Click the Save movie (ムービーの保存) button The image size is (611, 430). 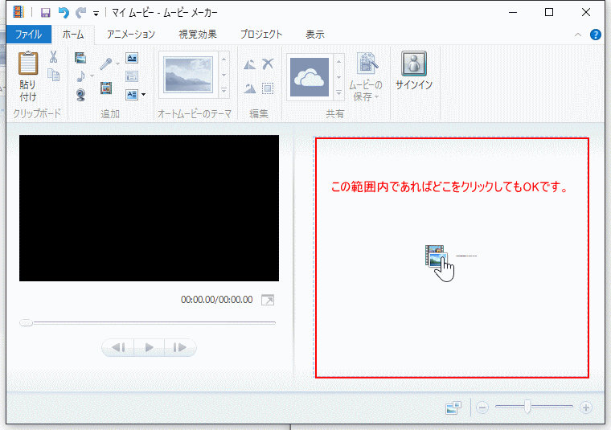pos(366,77)
